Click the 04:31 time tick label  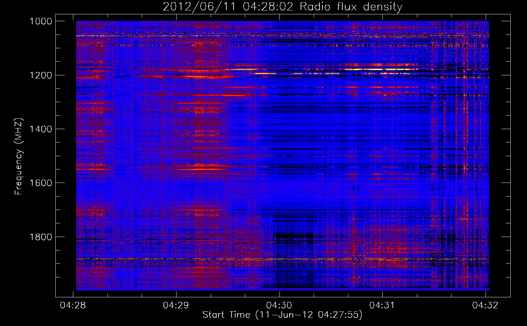(x=382, y=305)
